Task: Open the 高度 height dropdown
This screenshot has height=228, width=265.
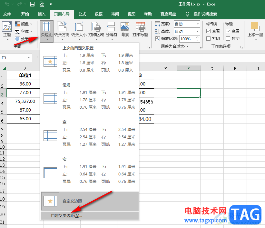Action: pos(198,31)
